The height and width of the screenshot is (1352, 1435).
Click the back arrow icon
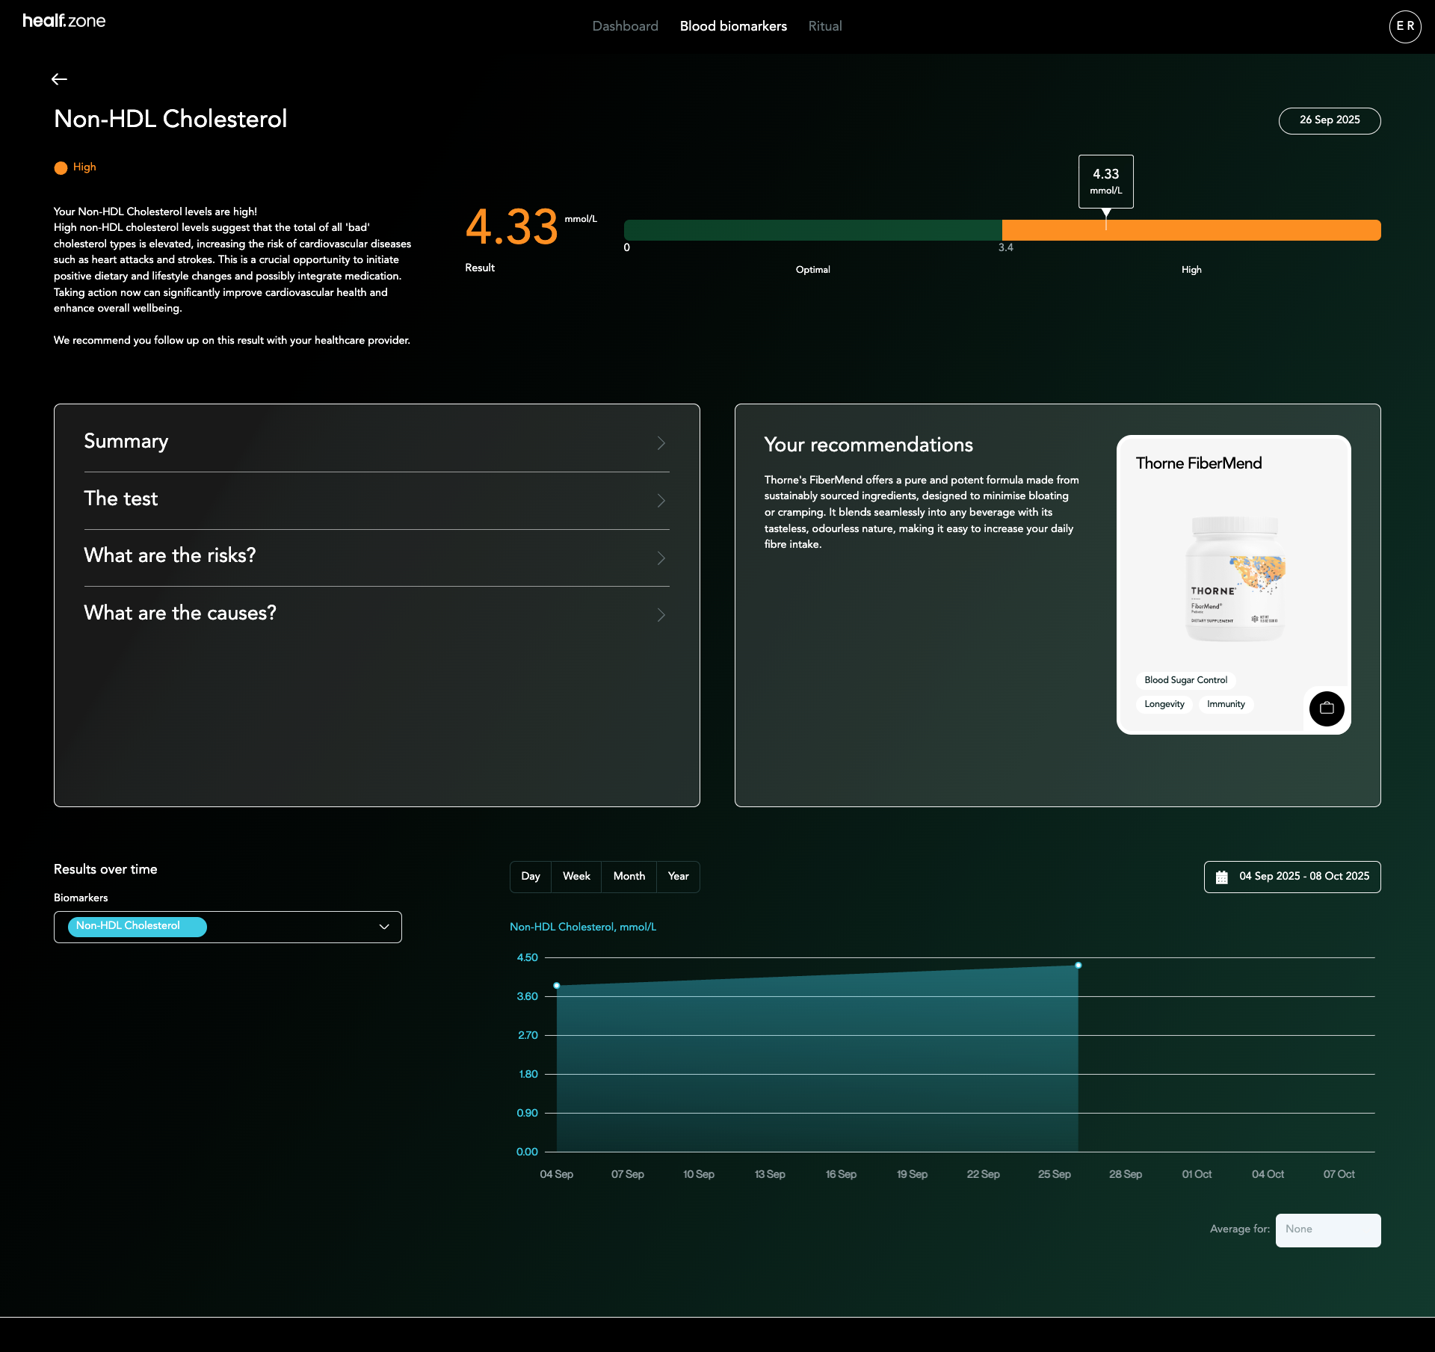coord(59,78)
